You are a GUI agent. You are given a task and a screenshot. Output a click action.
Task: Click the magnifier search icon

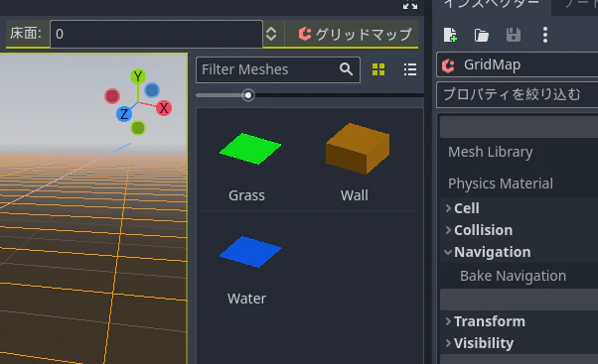346,69
